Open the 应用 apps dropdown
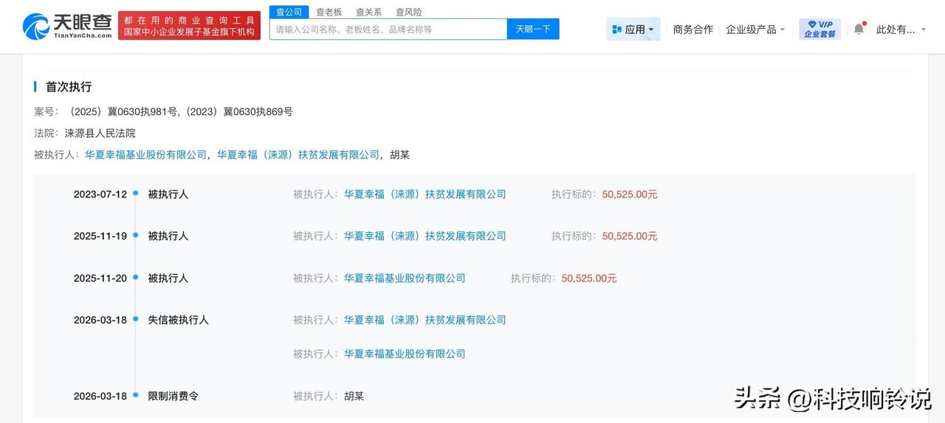Screen dimensions: 945x423 (633, 29)
